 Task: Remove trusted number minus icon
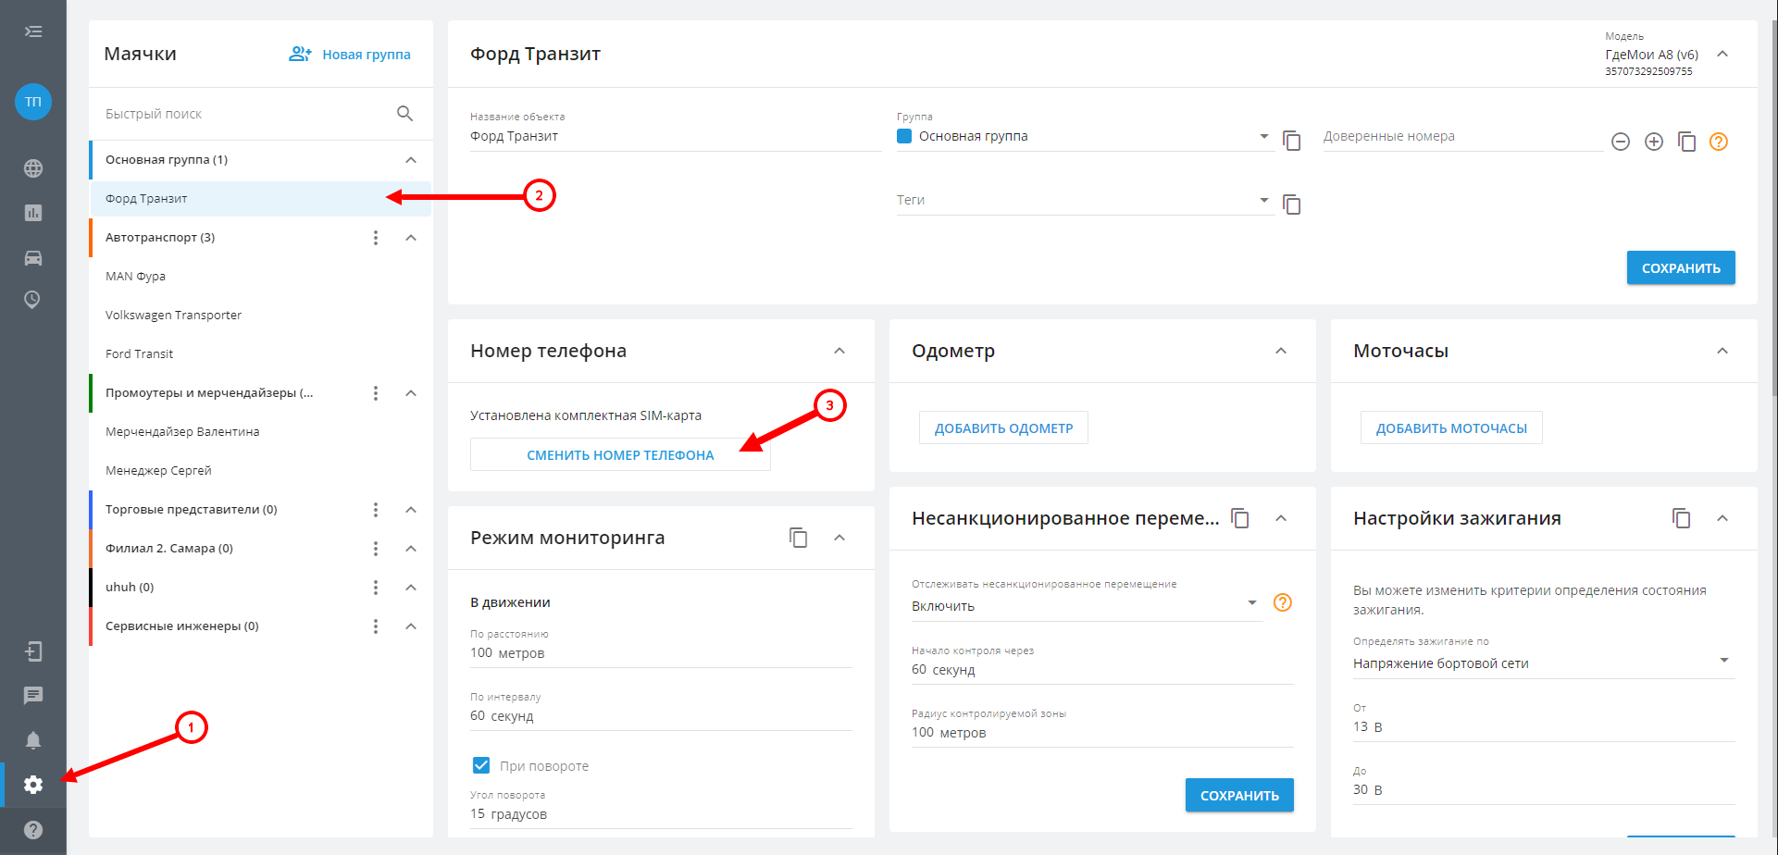tap(1620, 142)
